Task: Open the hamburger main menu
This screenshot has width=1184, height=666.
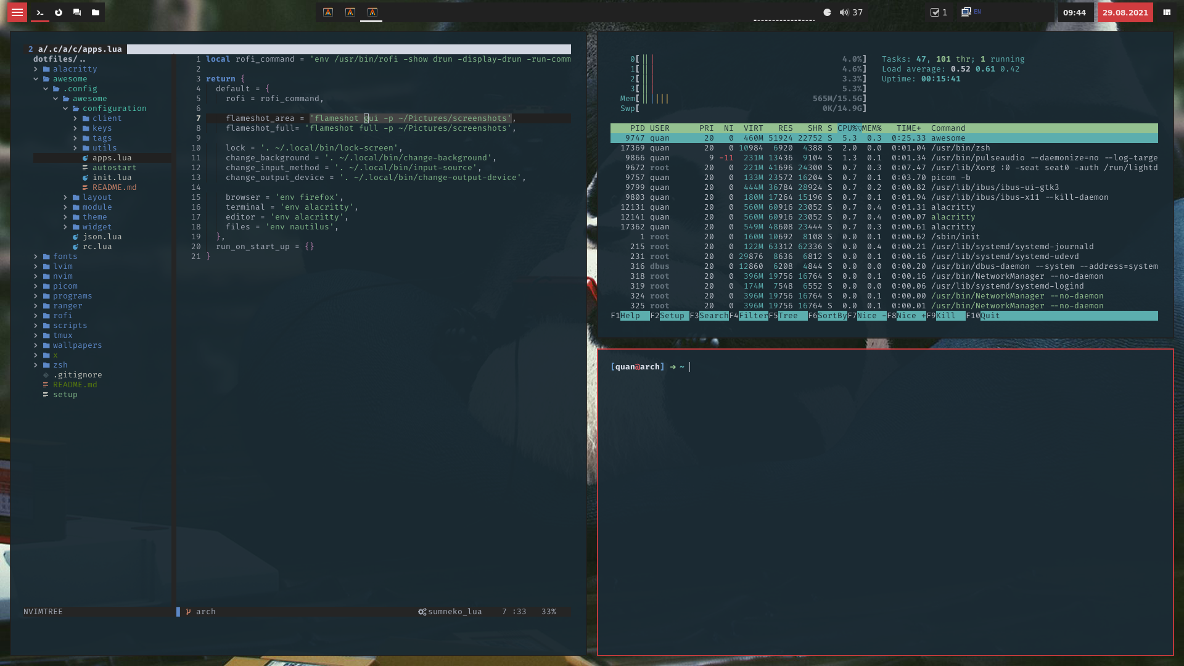Action: tap(17, 12)
